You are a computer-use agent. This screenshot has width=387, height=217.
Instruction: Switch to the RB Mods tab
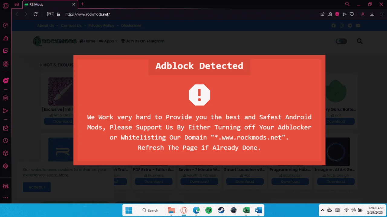click(50, 5)
